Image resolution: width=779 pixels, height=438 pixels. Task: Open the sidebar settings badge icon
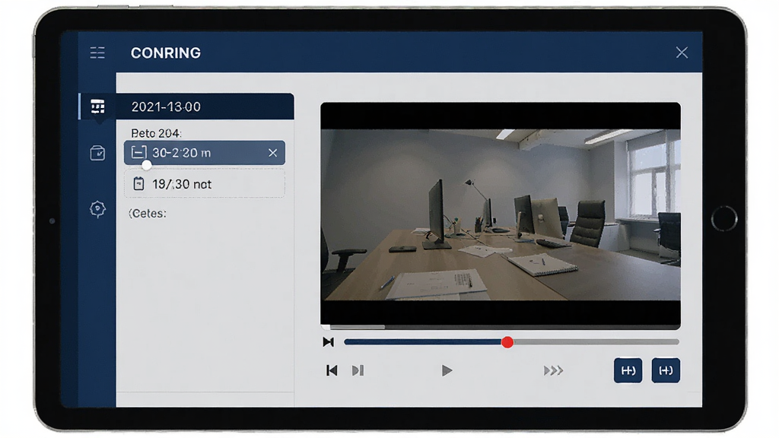[x=97, y=209]
